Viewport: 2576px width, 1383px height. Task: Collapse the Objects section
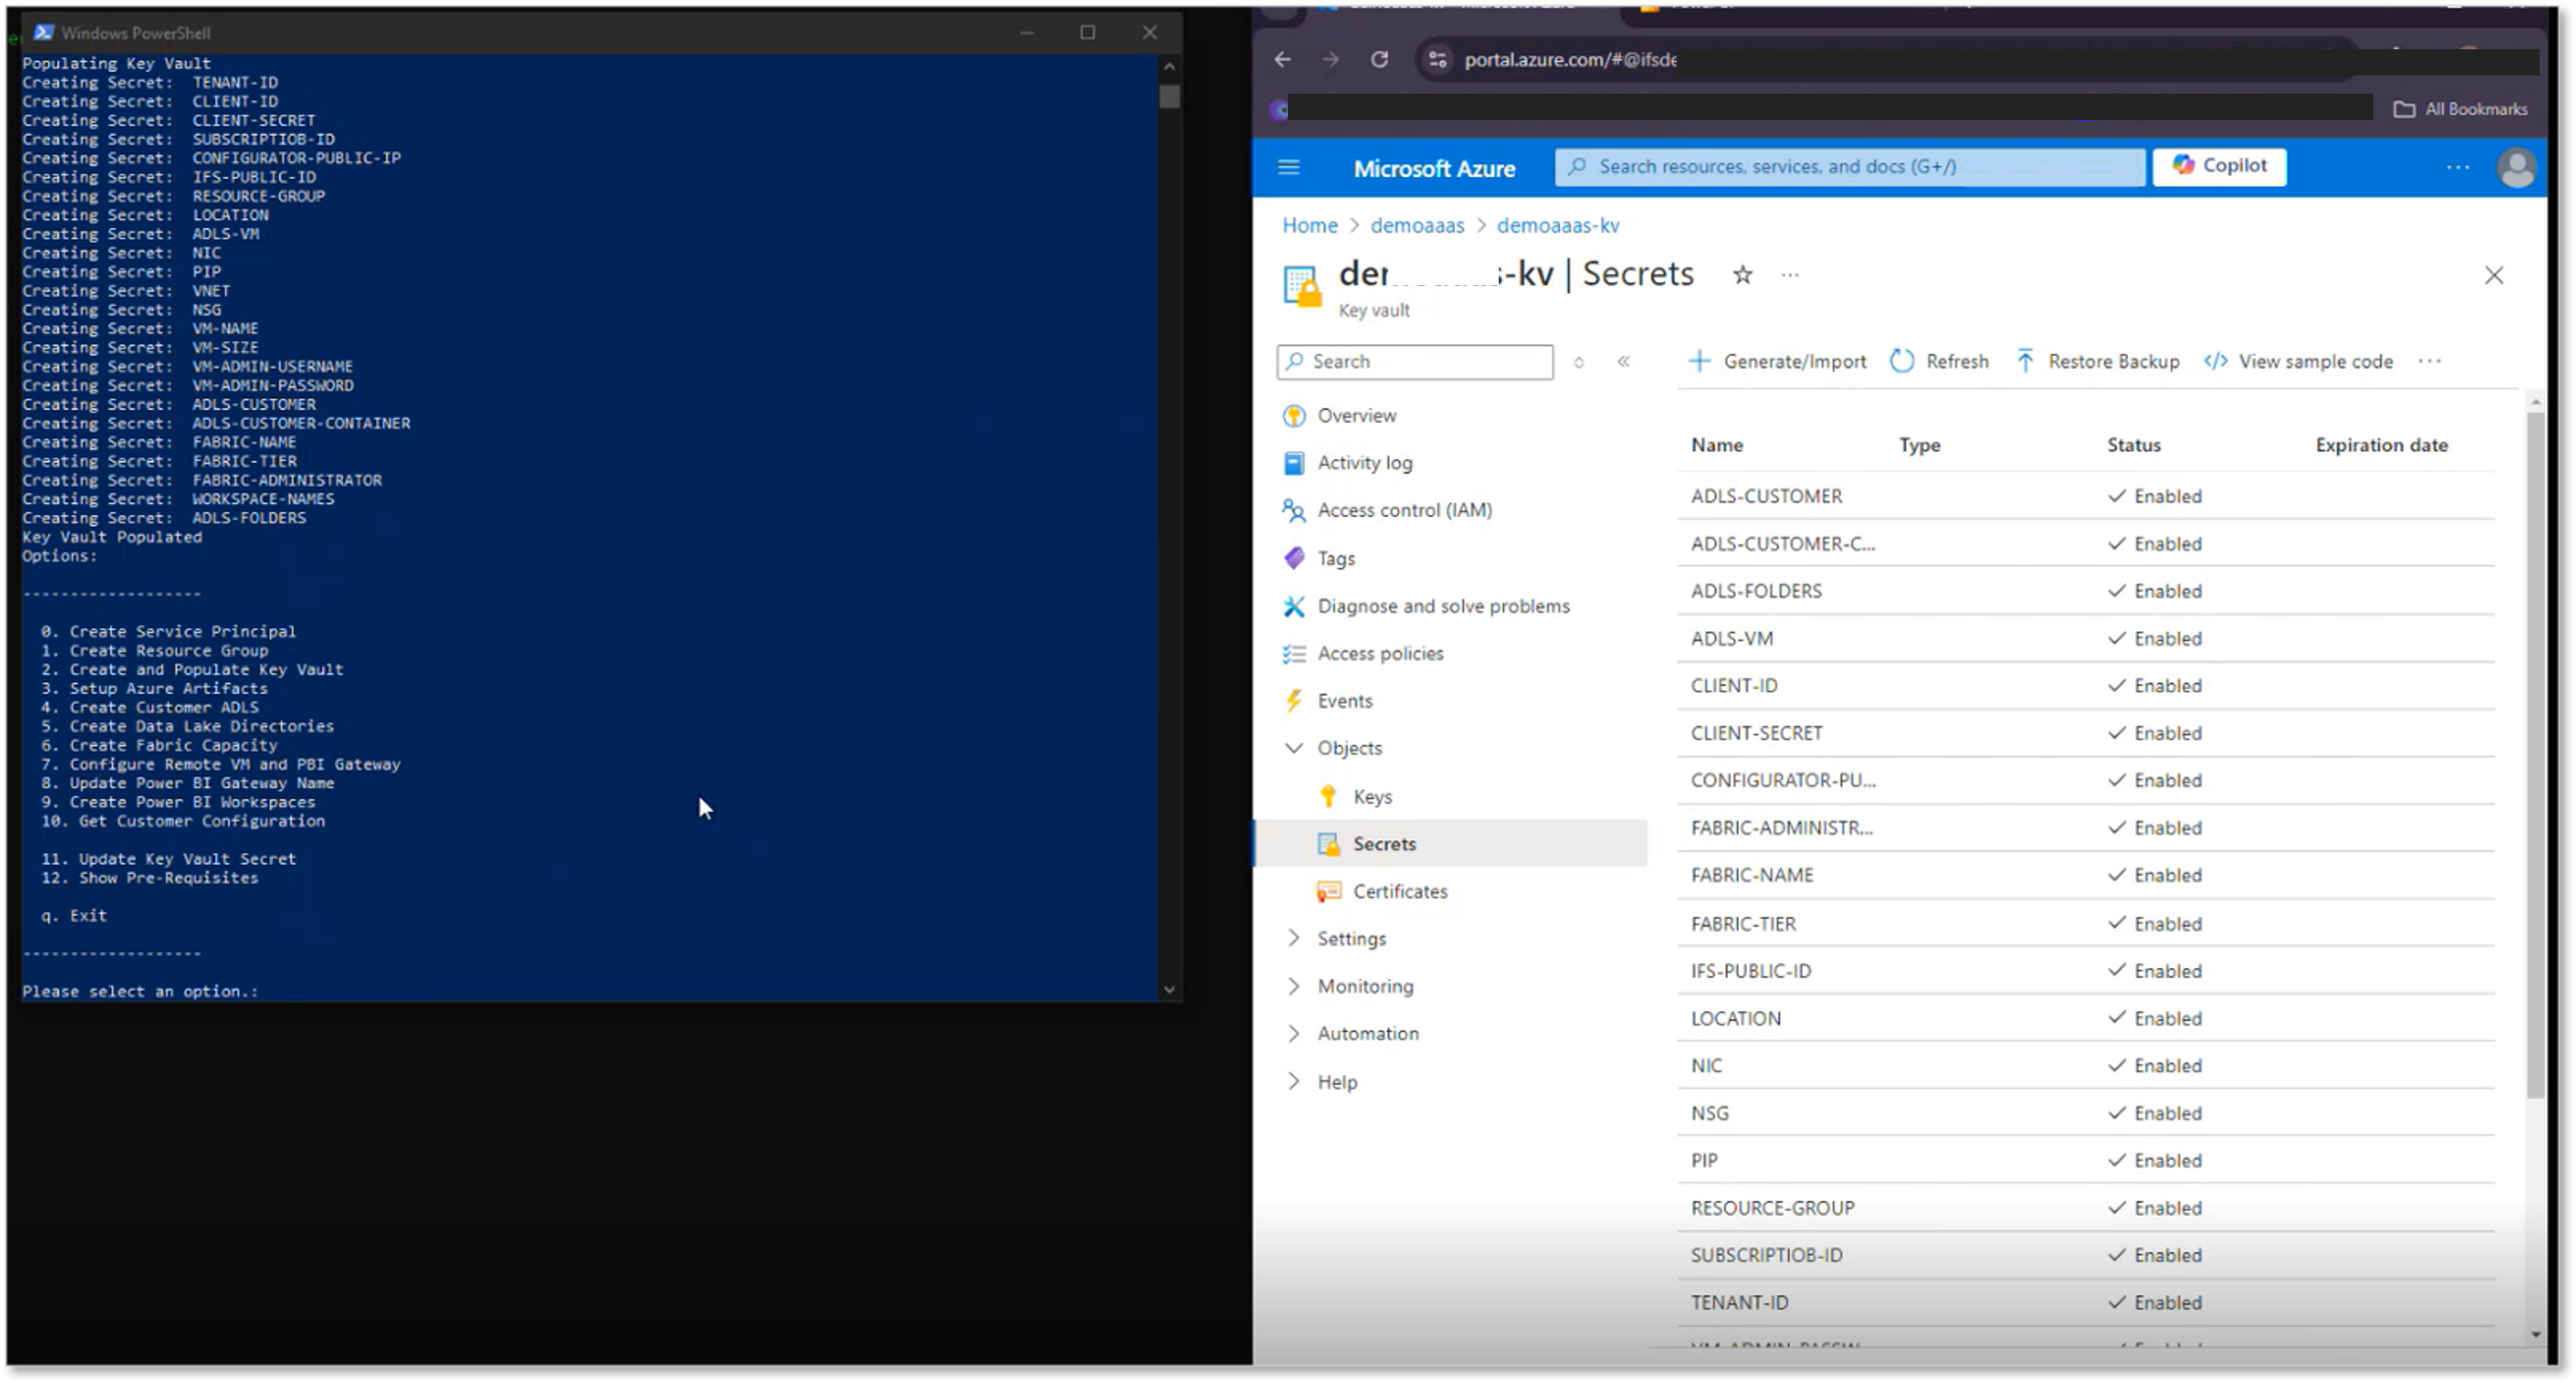click(x=1294, y=748)
